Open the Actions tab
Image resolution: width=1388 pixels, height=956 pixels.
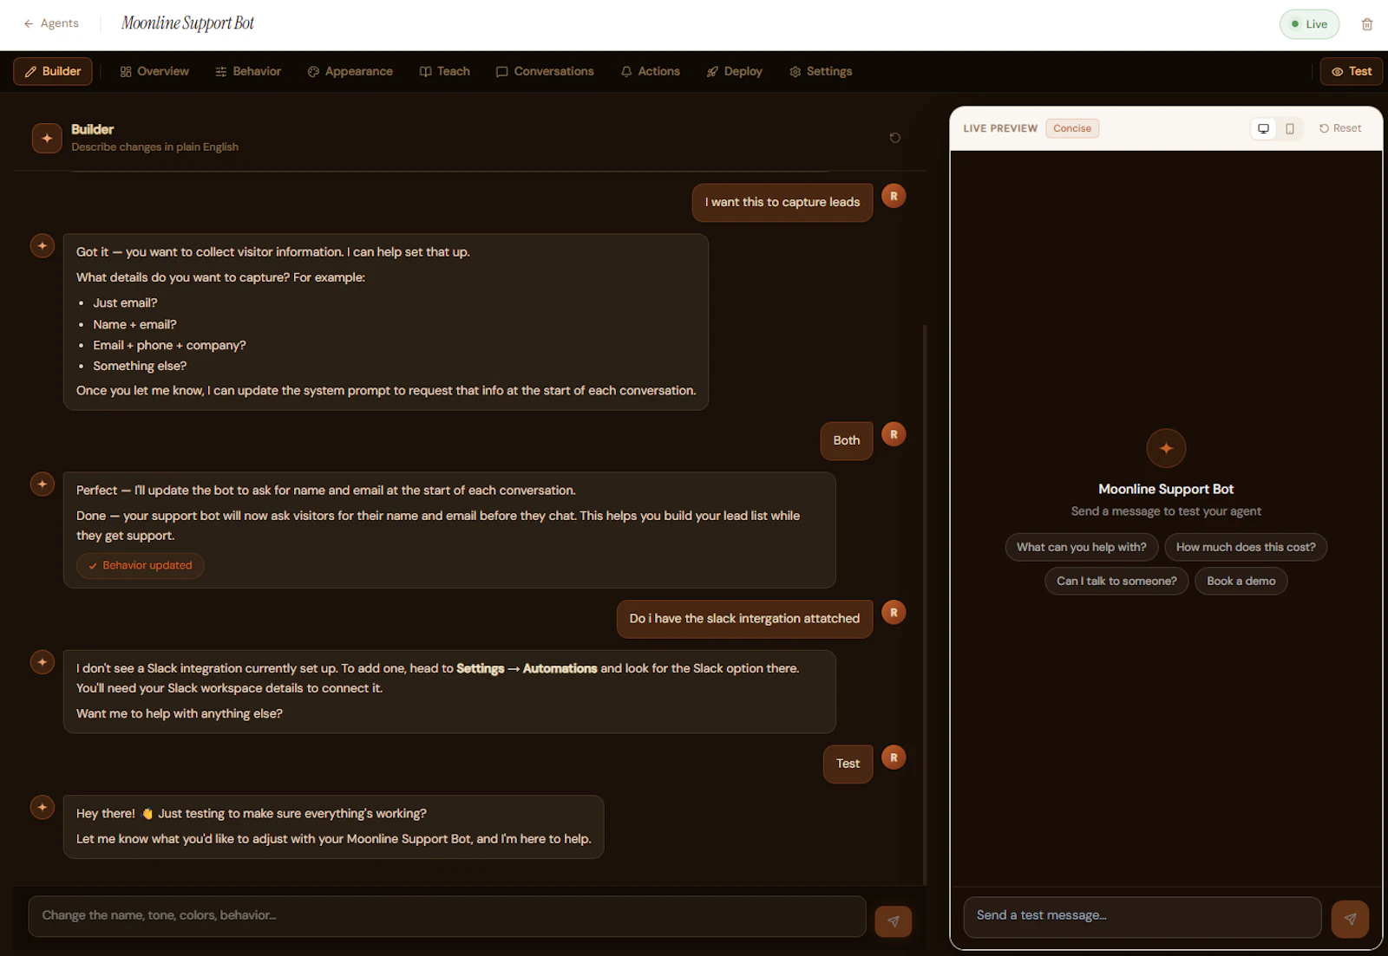pos(651,71)
